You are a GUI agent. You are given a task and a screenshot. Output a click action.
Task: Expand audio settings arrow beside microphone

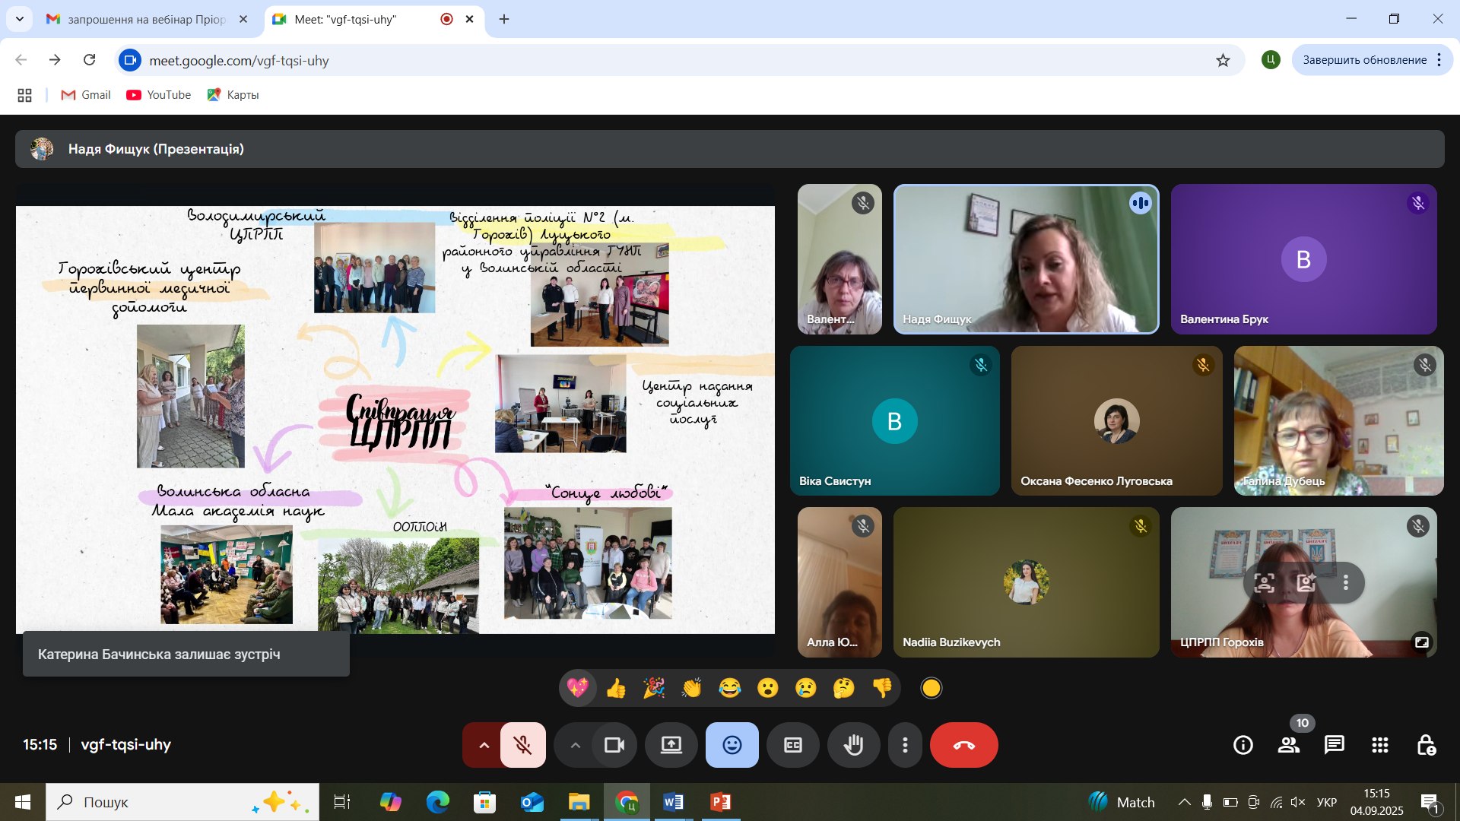click(x=484, y=745)
